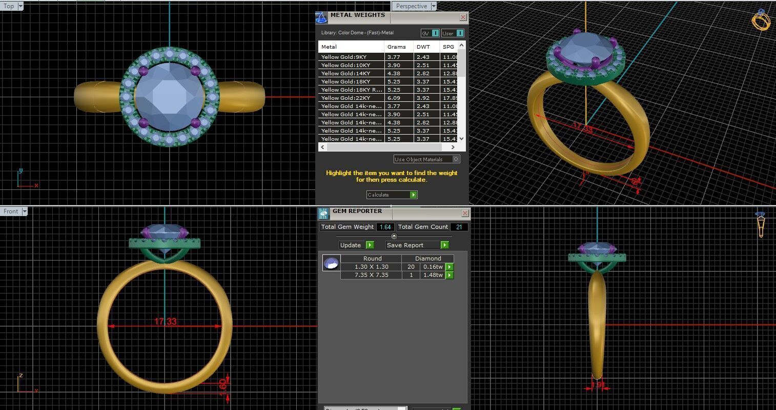Image resolution: width=776 pixels, height=410 pixels.
Task: Click the metal table horizontal scrollbar track
Action: point(388,147)
